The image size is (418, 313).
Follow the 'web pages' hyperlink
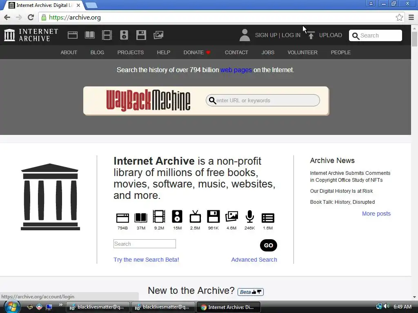tap(236, 70)
